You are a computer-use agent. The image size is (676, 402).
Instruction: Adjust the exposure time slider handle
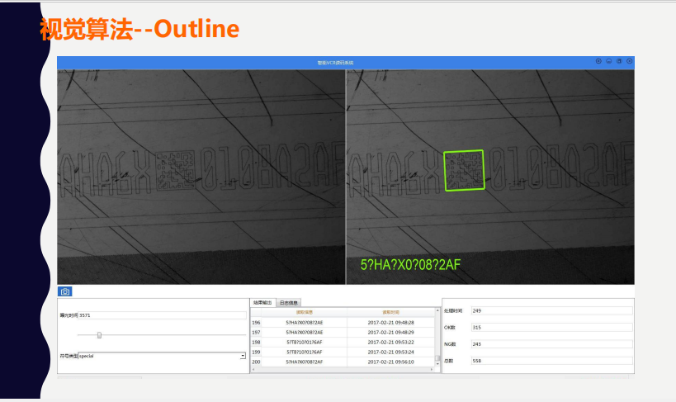tap(99, 334)
